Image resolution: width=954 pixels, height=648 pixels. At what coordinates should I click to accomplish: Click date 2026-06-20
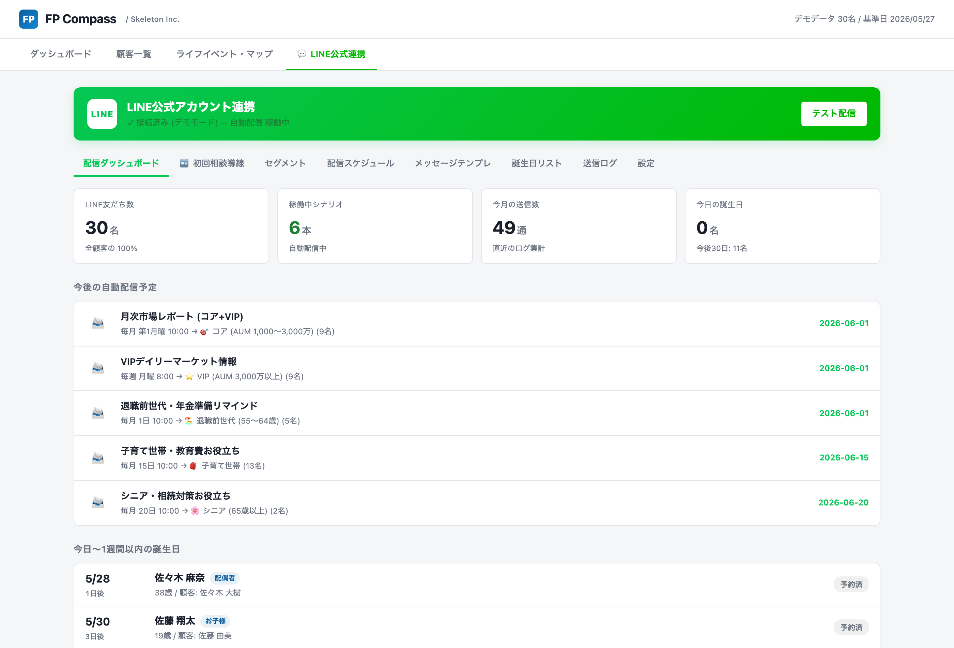pyautogui.click(x=844, y=502)
